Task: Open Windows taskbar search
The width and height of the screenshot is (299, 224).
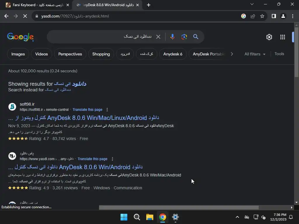Action: click(137, 217)
